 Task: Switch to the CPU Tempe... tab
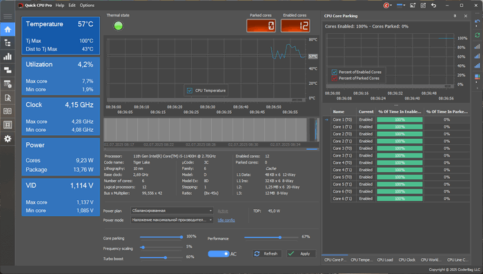click(x=362, y=260)
